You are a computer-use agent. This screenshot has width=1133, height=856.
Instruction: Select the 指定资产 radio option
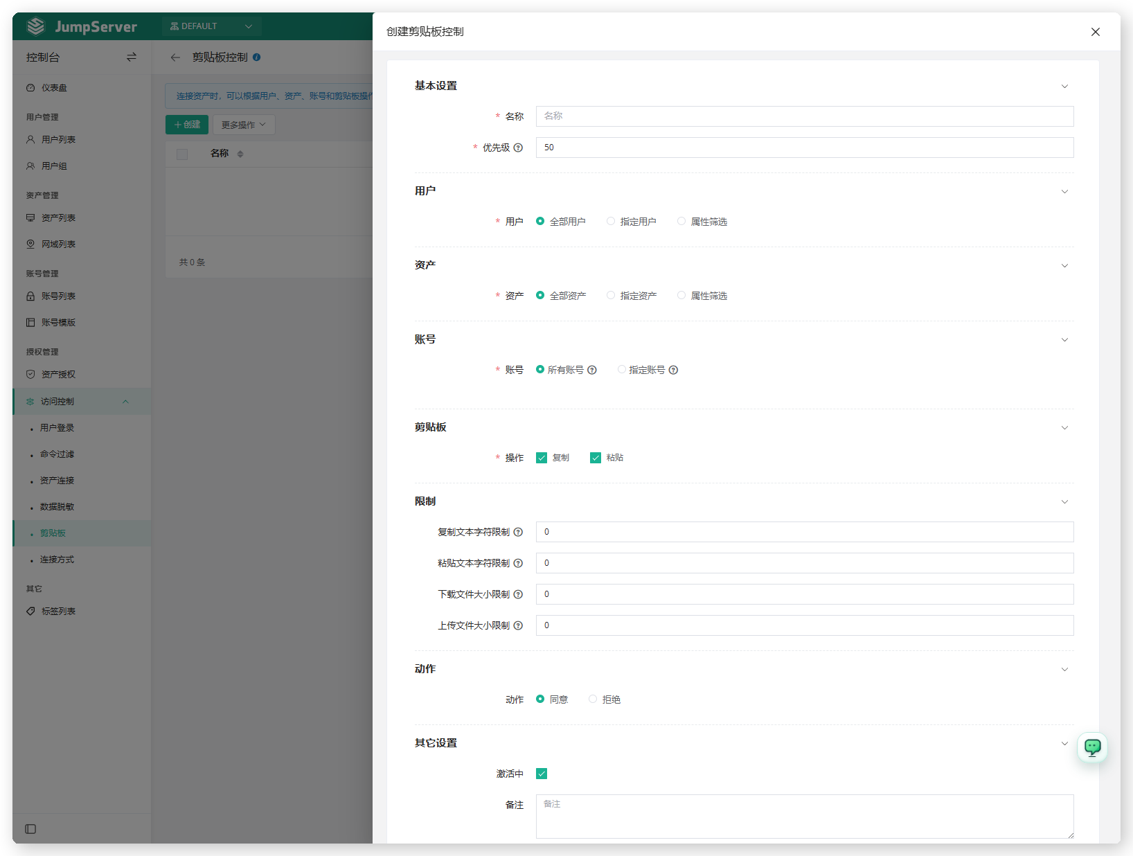pyautogui.click(x=631, y=296)
